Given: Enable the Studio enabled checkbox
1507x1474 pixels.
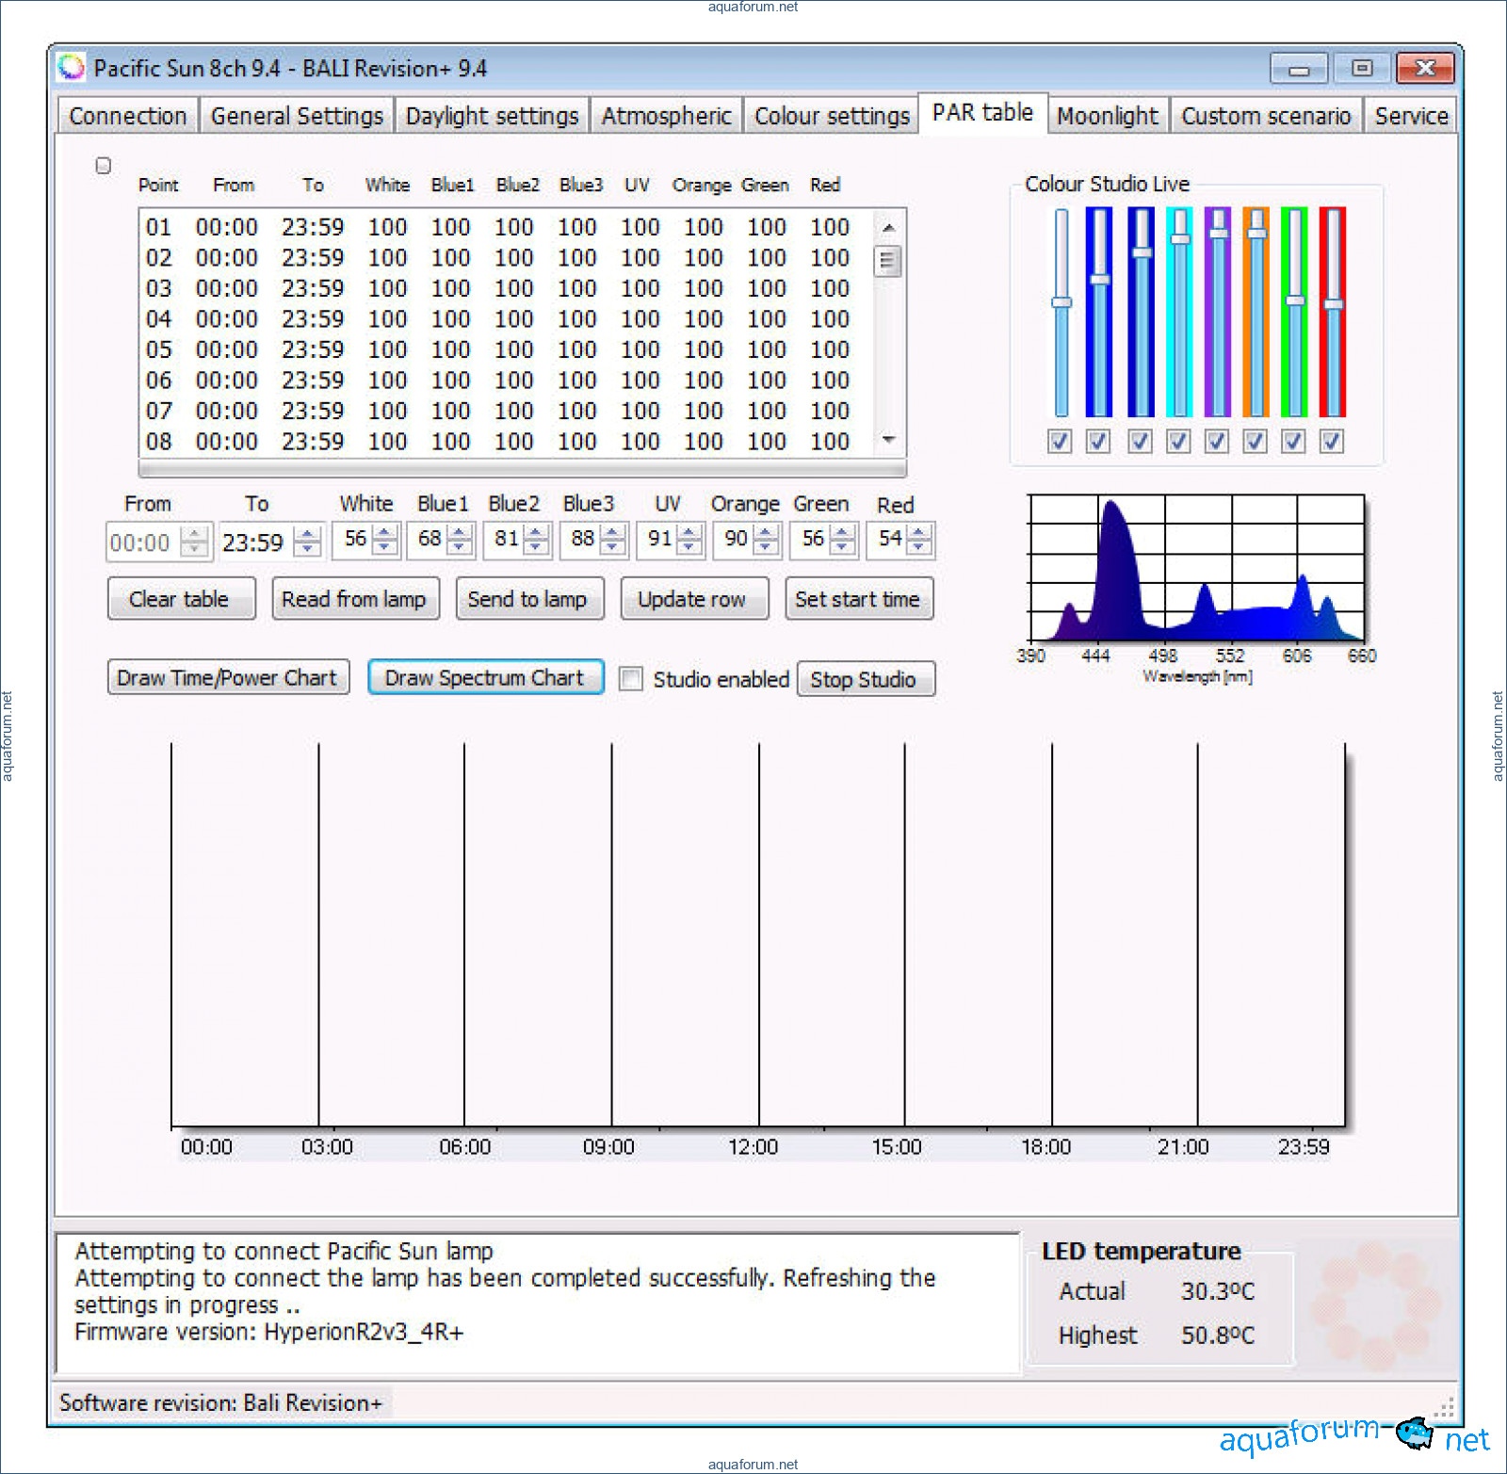Looking at the screenshot, I should [x=631, y=679].
